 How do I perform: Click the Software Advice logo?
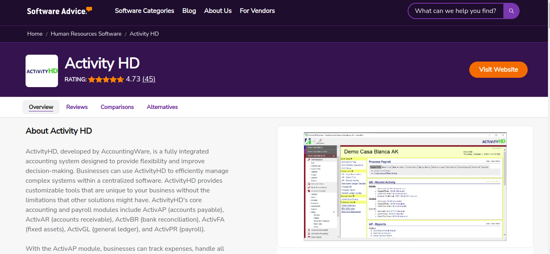click(x=60, y=11)
